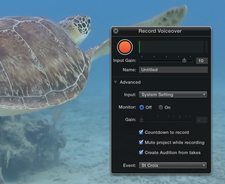Click the Input Gain value field
The width and height of the screenshot is (225, 184).
[202, 61]
